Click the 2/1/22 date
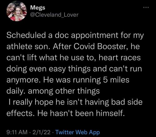The height and width of the screenshot is (137, 156). [x=41, y=132]
